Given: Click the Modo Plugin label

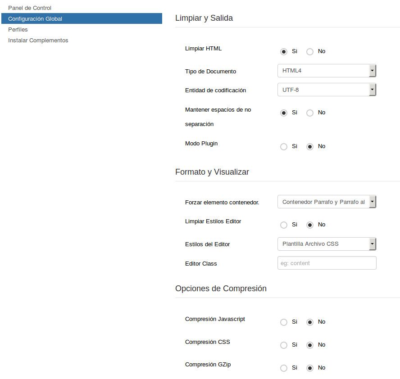Looking at the screenshot, I should pyautogui.click(x=201, y=144).
